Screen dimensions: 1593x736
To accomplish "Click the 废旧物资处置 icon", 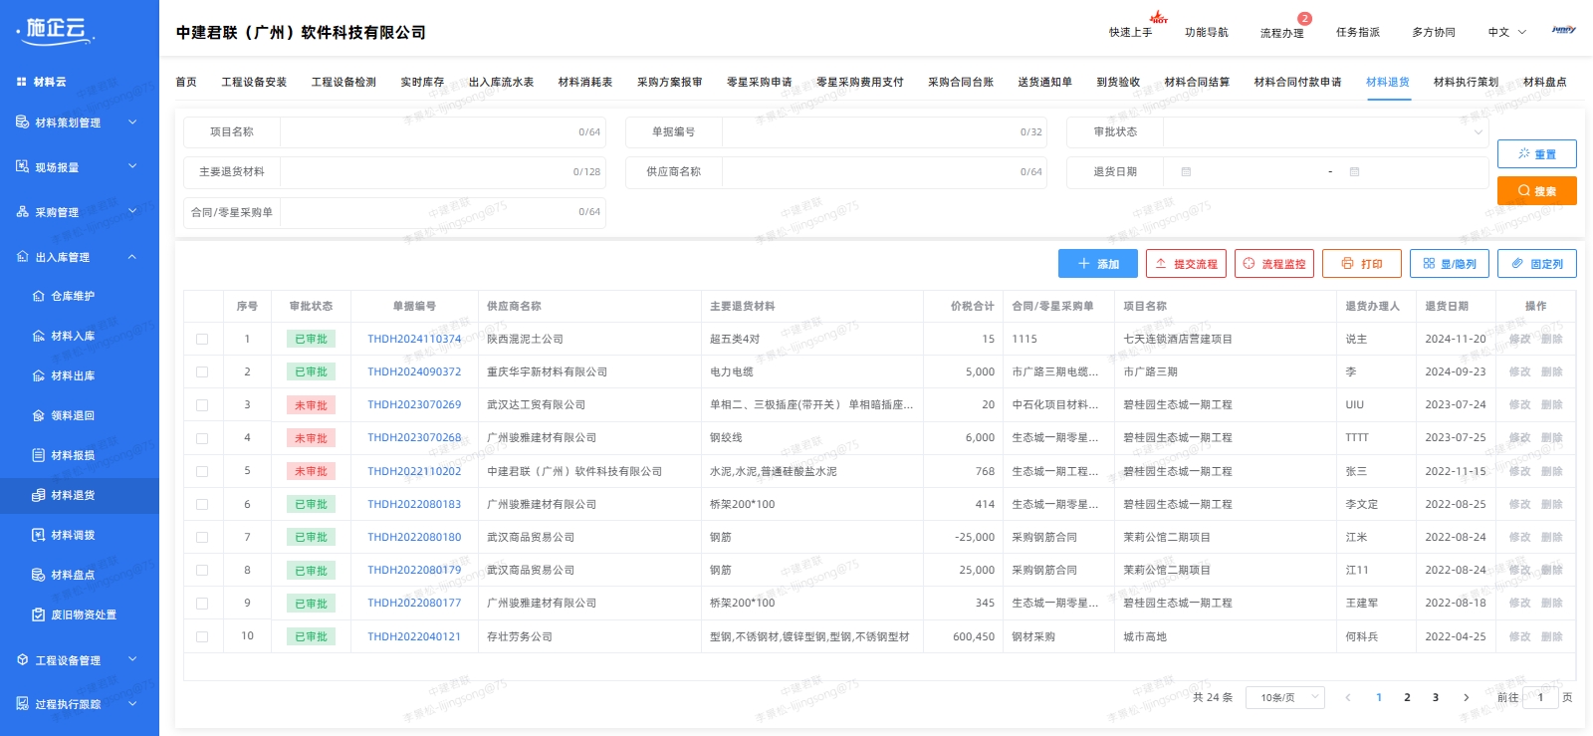I will 38,614.
